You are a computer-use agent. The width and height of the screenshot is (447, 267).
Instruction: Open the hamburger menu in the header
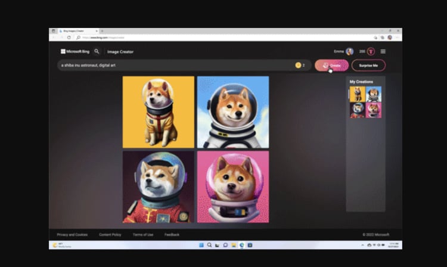pos(383,52)
